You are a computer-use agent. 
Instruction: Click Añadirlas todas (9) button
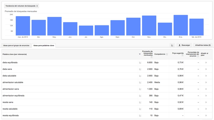point(203,45)
